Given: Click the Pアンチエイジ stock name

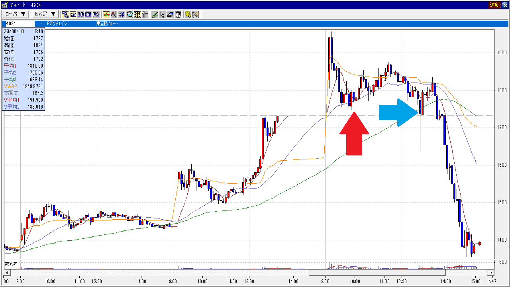Looking at the screenshot, I should tap(57, 24).
